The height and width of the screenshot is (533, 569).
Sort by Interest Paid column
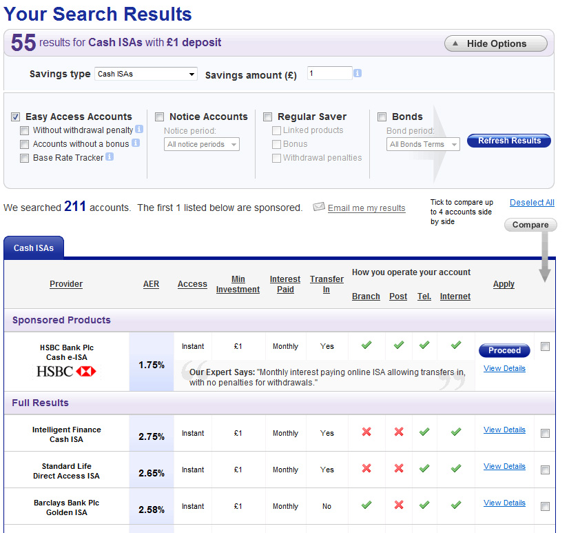(285, 284)
